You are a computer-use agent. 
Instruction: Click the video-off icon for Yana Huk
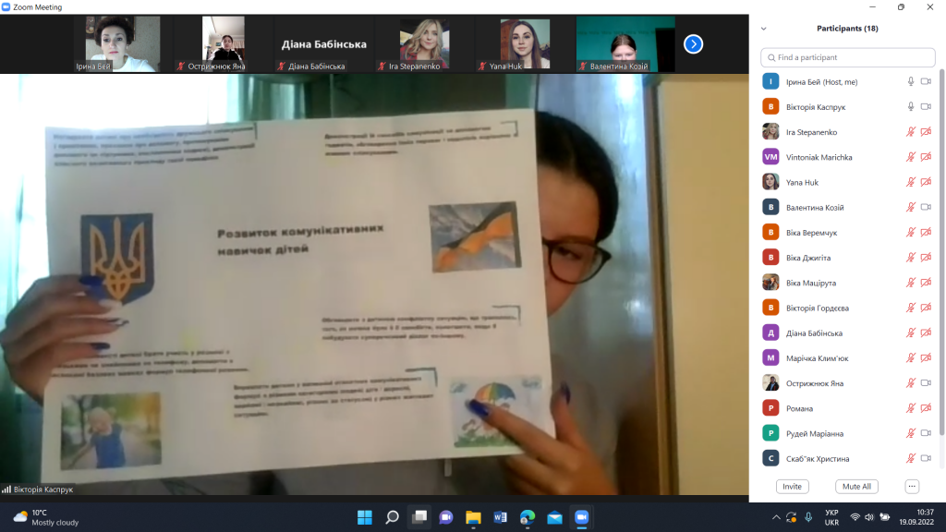[926, 183]
